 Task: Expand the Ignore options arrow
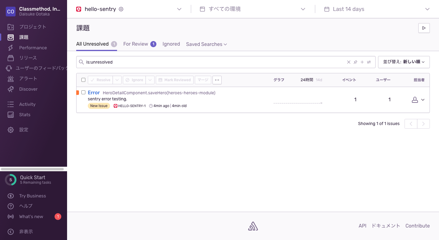(150, 80)
